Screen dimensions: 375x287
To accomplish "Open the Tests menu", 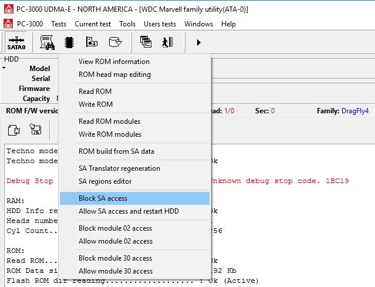I will 59,24.
